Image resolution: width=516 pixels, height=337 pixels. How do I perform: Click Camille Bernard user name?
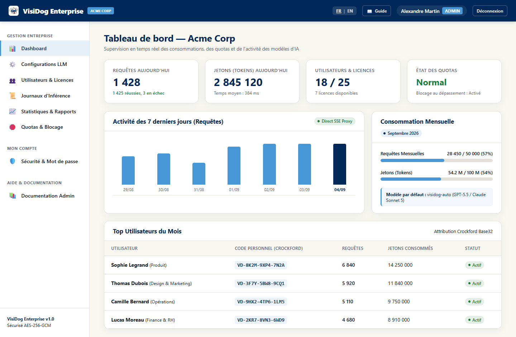point(130,302)
